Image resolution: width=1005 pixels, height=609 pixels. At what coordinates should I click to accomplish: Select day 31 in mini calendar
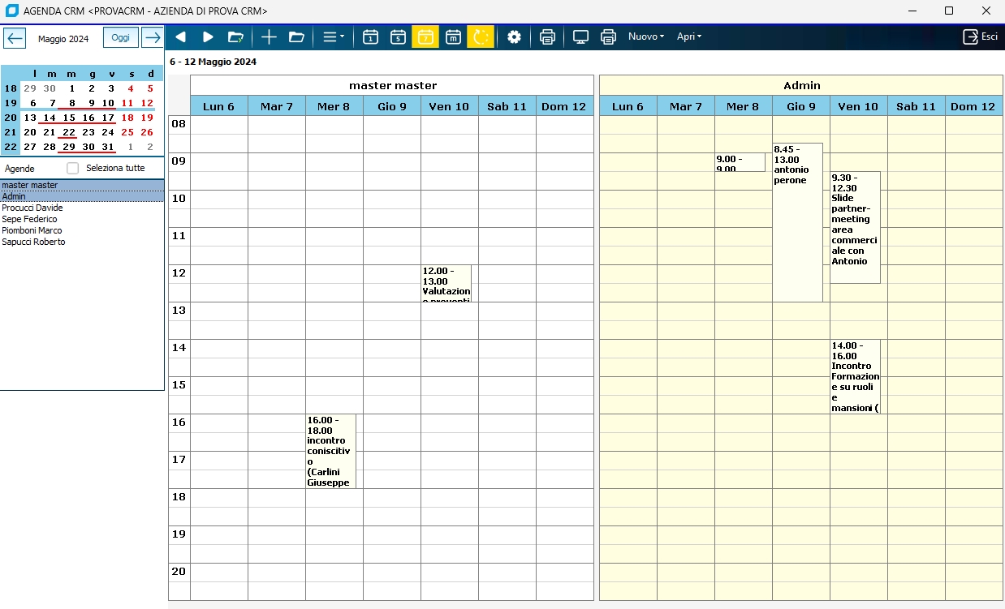(x=108, y=147)
